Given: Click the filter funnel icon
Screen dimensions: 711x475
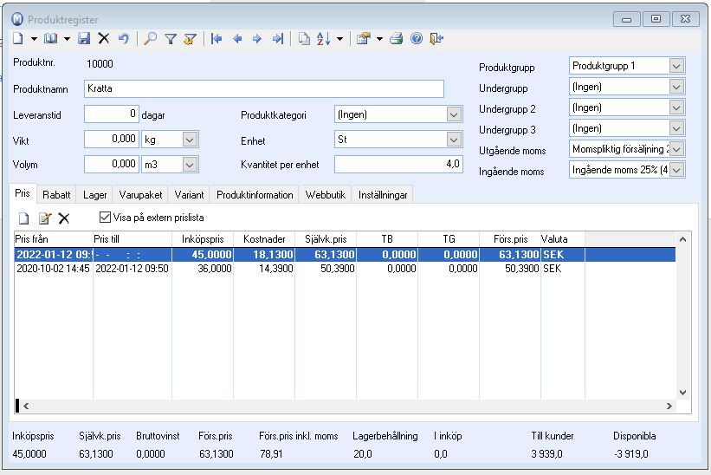Looking at the screenshot, I should coord(171,39).
